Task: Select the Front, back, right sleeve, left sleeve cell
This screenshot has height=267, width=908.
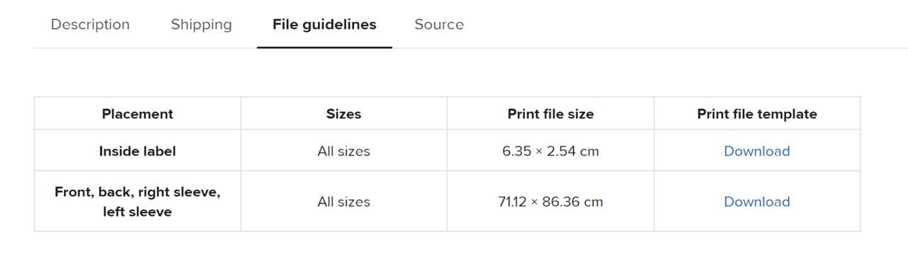Action: pyautogui.click(x=138, y=202)
